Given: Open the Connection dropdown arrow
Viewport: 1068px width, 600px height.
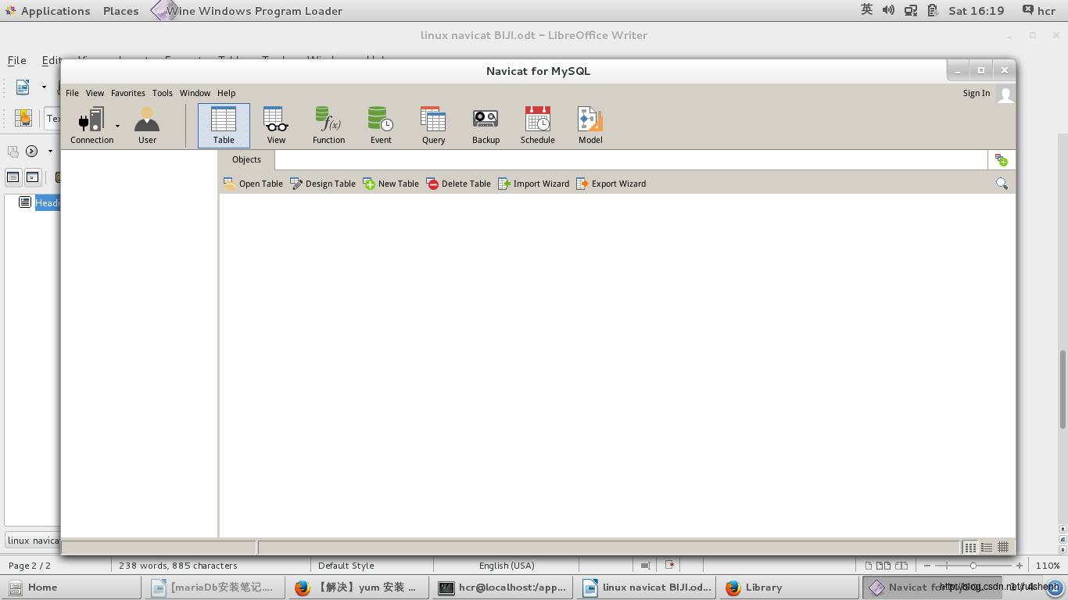Looking at the screenshot, I should pyautogui.click(x=117, y=126).
